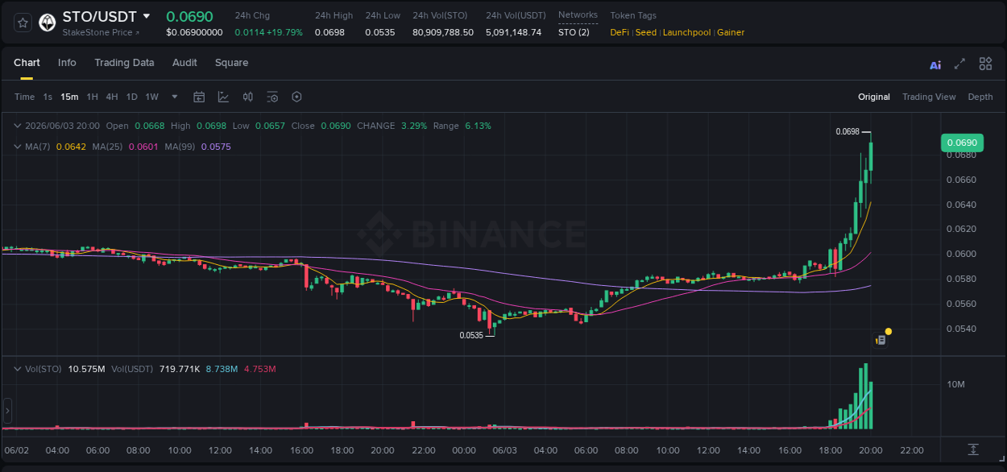Click the 24h Vol(USDT) value 5,091,148.74

pyautogui.click(x=514, y=32)
